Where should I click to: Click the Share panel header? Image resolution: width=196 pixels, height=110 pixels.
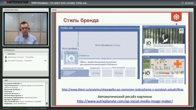pos(122,10)
